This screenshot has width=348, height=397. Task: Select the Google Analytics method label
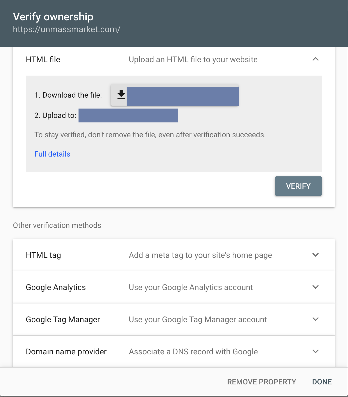[56, 287]
